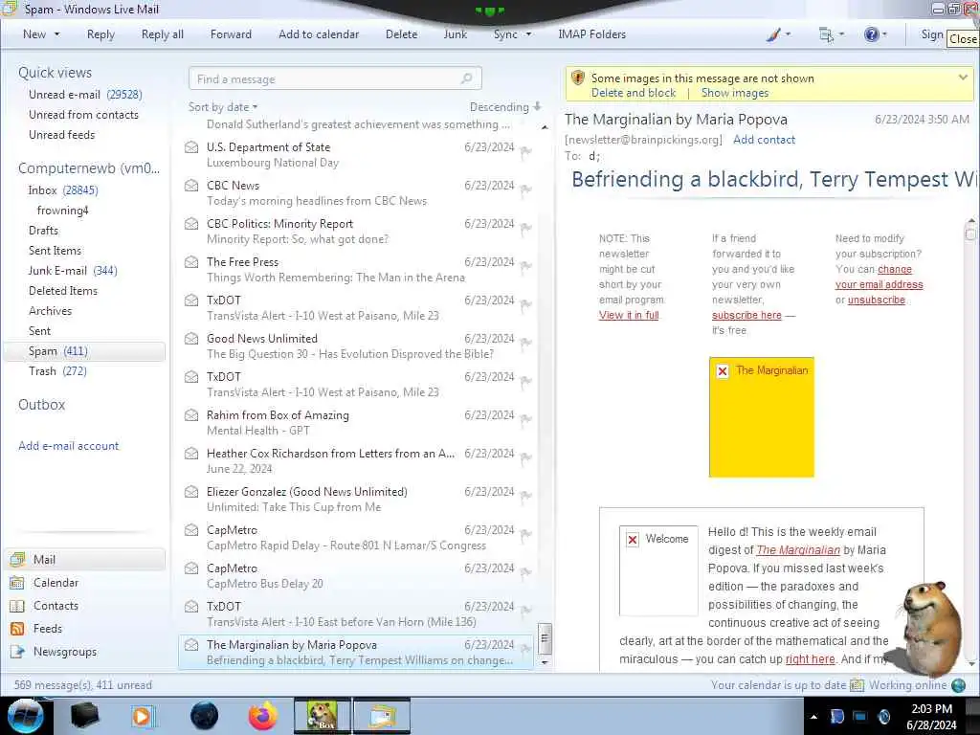980x735 pixels.
Task: Click the Show images link
Action: pos(735,93)
